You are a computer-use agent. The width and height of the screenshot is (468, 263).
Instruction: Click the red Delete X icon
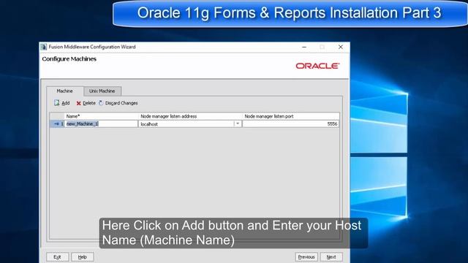click(x=79, y=103)
